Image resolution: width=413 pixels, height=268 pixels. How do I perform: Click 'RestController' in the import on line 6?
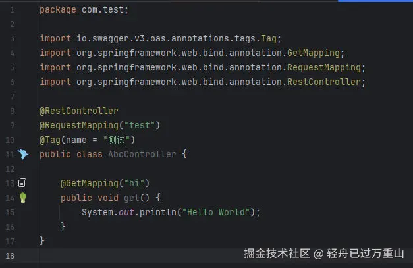click(324, 82)
